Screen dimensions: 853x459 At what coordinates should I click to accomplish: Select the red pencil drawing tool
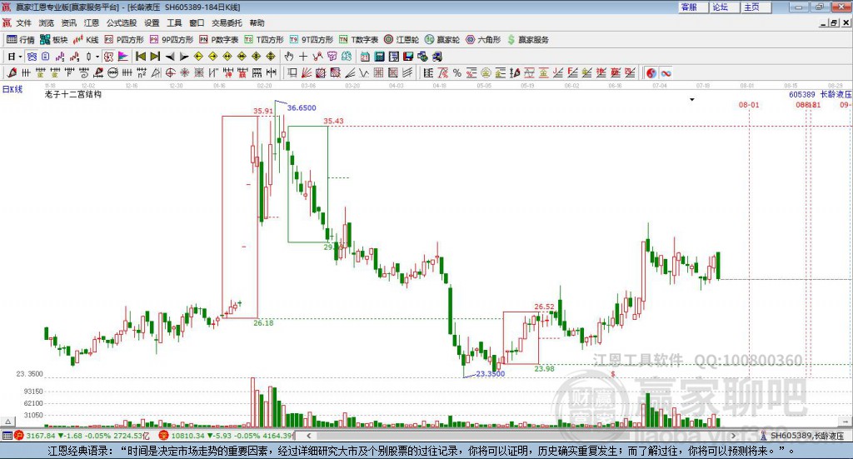tap(12, 72)
